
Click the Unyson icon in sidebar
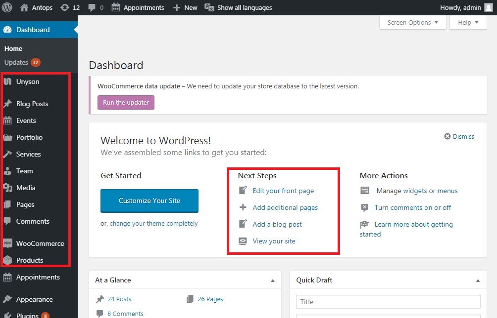click(x=7, y=81)
